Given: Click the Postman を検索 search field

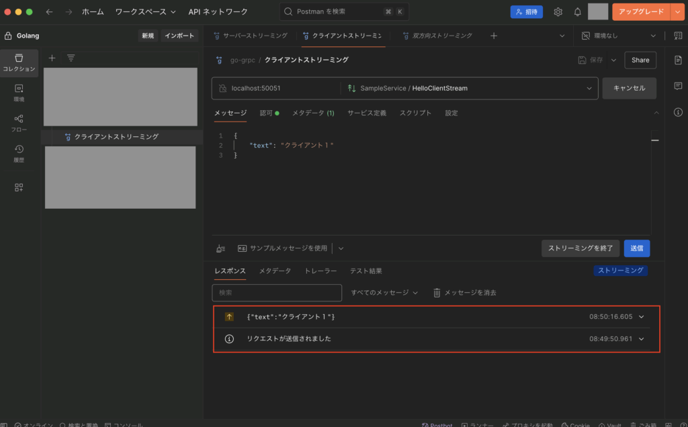Looking at the screenshot, I should [x=344, y=12].
